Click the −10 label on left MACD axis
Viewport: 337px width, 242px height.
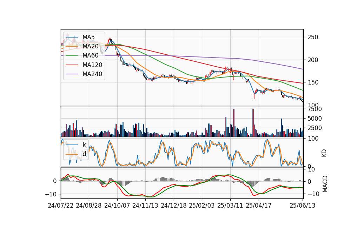point(51,194)
